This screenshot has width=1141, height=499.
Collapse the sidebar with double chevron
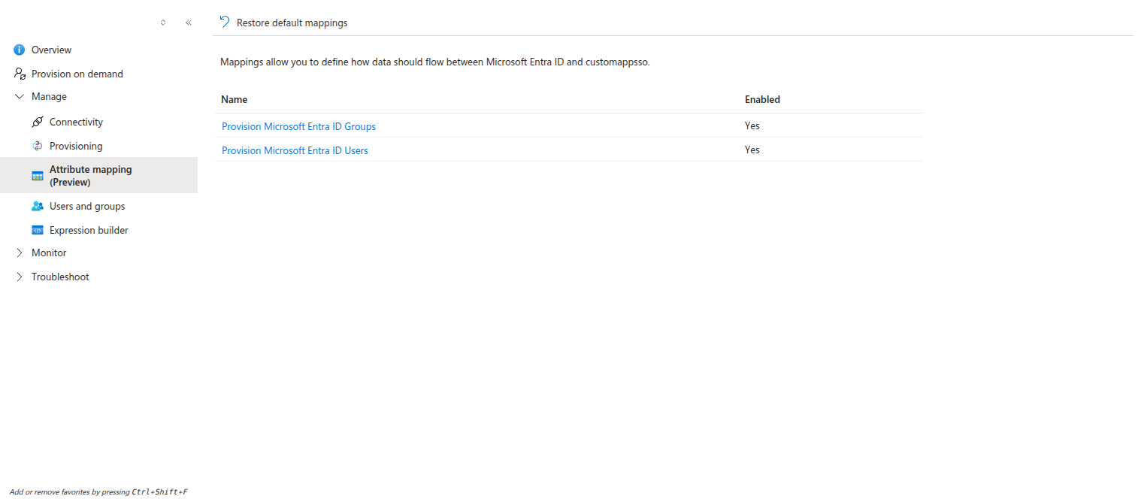[189, 23]
